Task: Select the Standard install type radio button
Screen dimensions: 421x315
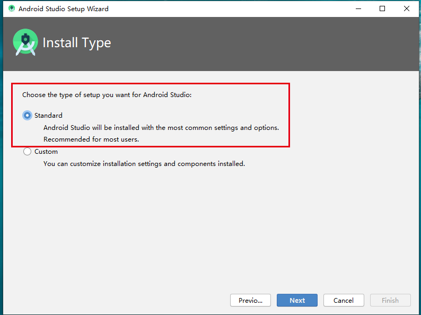Action: coord(27,116)
